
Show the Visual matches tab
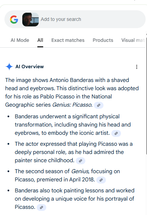(x=133, y=40)
